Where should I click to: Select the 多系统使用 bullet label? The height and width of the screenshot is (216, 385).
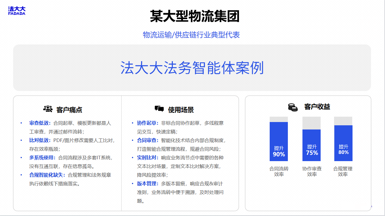42,158
